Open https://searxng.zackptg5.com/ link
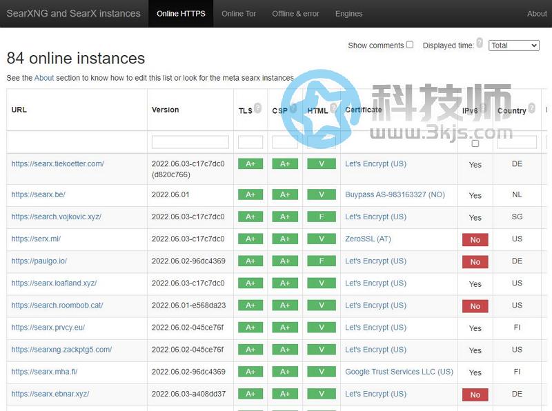 click(x=61, y=350)
